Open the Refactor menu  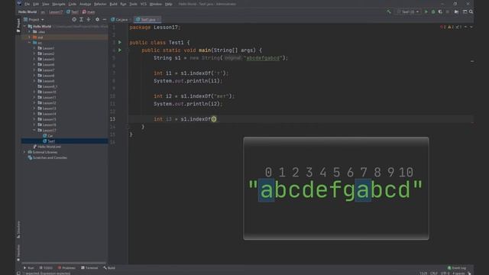click(x=100, y=4)
